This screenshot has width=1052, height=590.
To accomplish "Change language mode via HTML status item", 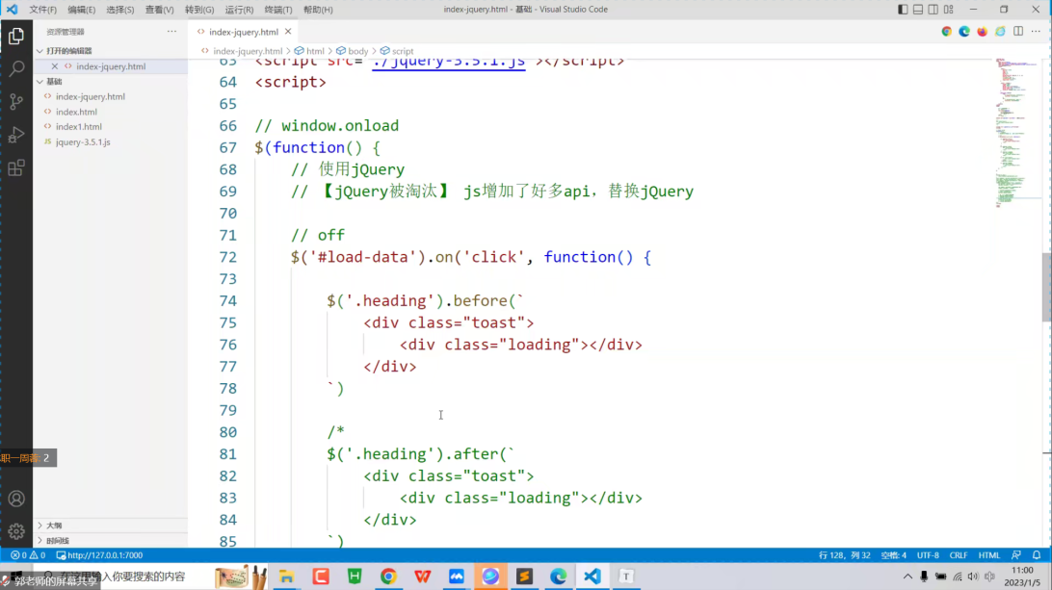I will coord(989,555).
